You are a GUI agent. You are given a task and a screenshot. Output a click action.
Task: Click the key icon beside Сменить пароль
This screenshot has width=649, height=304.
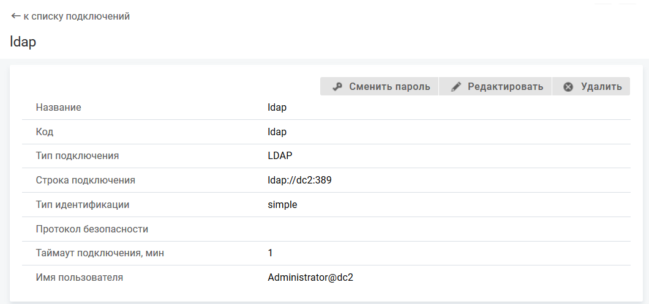pos(337,87)
